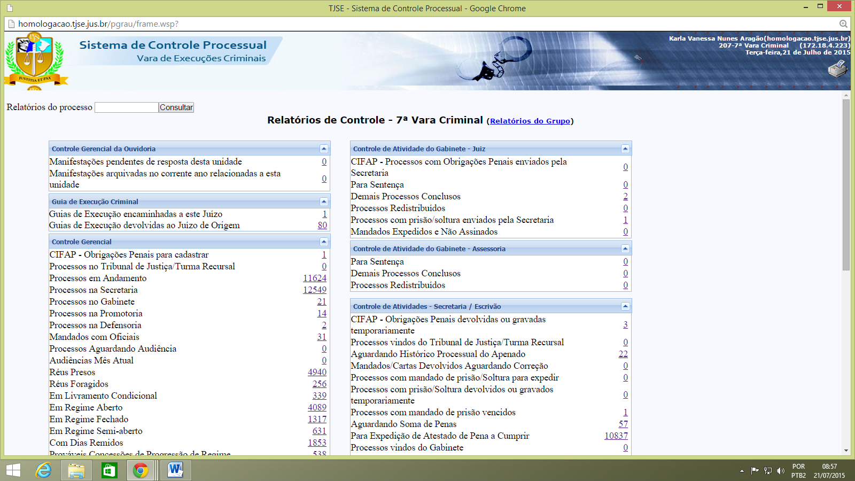Click the printer icon in header
Viewport: 855px width, 481px height.
[x=837, y=69]
